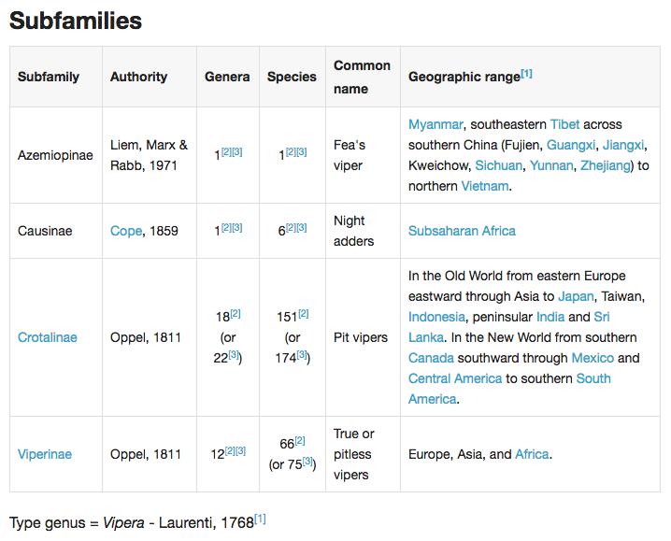671x541 pixels.
Task: Open the India link
Action: (x=550, y=317)
